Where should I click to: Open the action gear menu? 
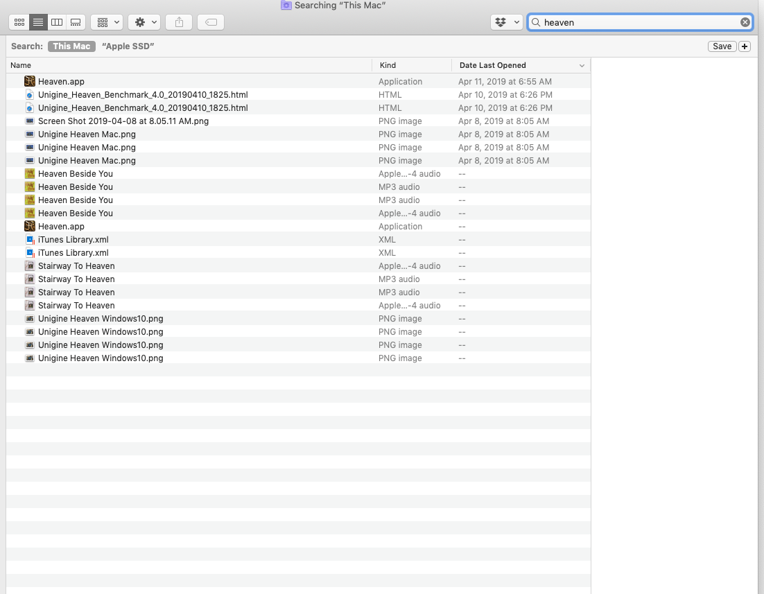[x=144, y=22]
